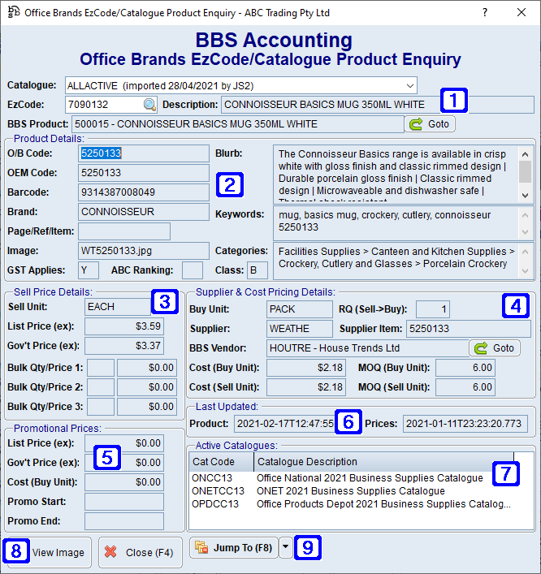Click the Blurb scrollbar thumb
This screenshot has width=541, height=574.
click(525, 171)
